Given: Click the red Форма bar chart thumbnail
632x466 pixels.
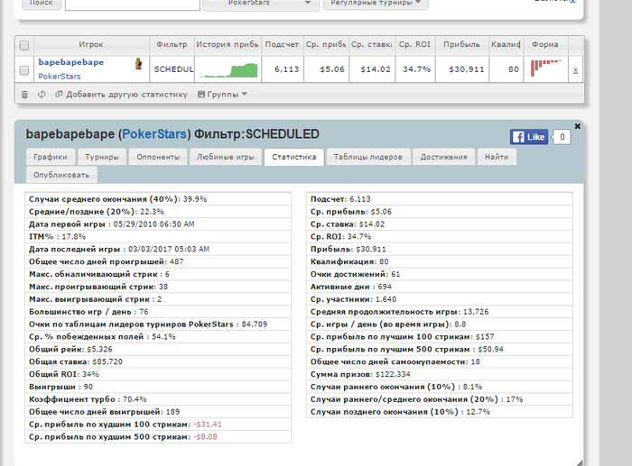Looking at the screenshot, I should coord(546,68).
